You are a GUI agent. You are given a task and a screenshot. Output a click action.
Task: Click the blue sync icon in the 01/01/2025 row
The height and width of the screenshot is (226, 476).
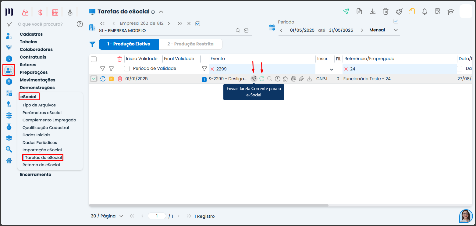(x=103, y=79)
